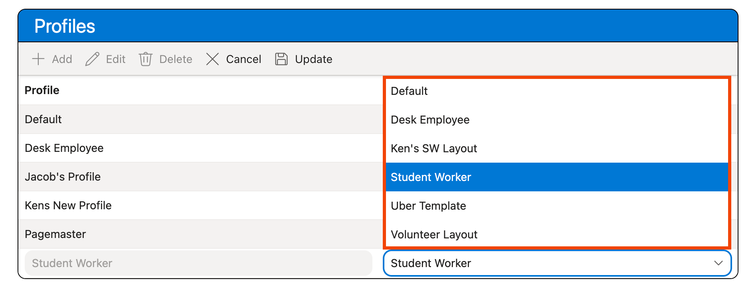Select the Jacob's Profile row

(x=63, y=177)
